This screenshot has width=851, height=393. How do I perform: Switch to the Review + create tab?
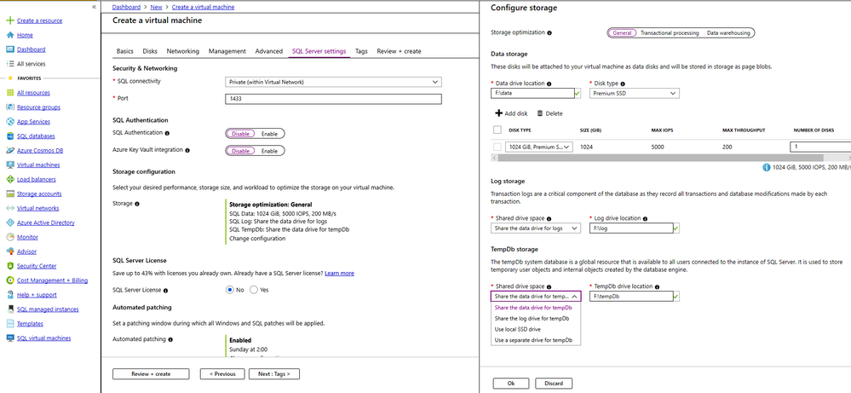pyautogui.click(x=399, y=51)
